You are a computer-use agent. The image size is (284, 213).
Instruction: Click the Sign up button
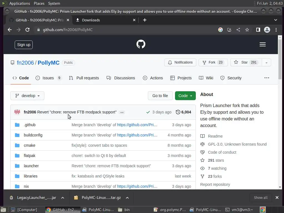24,45
